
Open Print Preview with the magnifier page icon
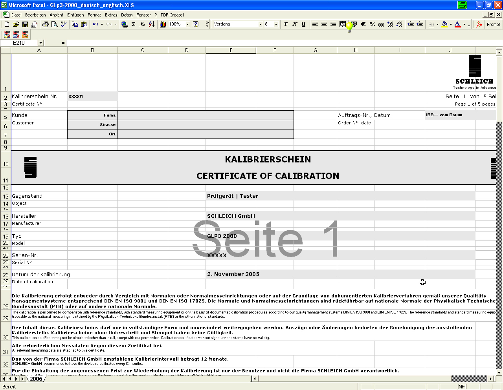point(54,24)
